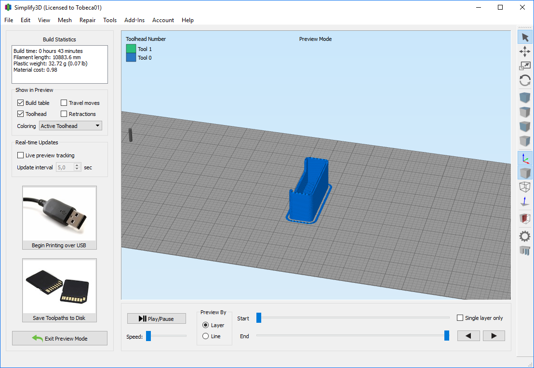Open the Coloring dropdown menu
Viewport: 534px width, 368px height.
point(71,126)
